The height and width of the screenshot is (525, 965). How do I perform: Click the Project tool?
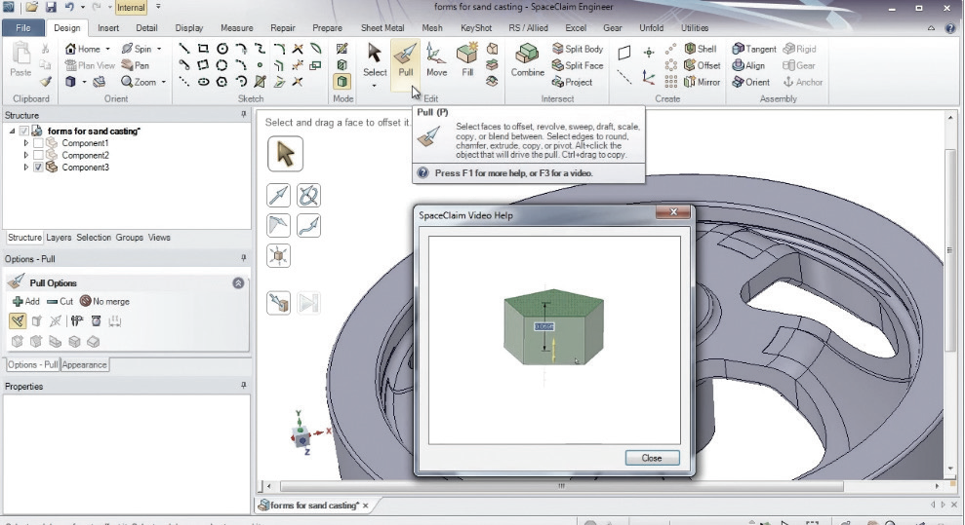pyautogui.click(x=573, y=82)
